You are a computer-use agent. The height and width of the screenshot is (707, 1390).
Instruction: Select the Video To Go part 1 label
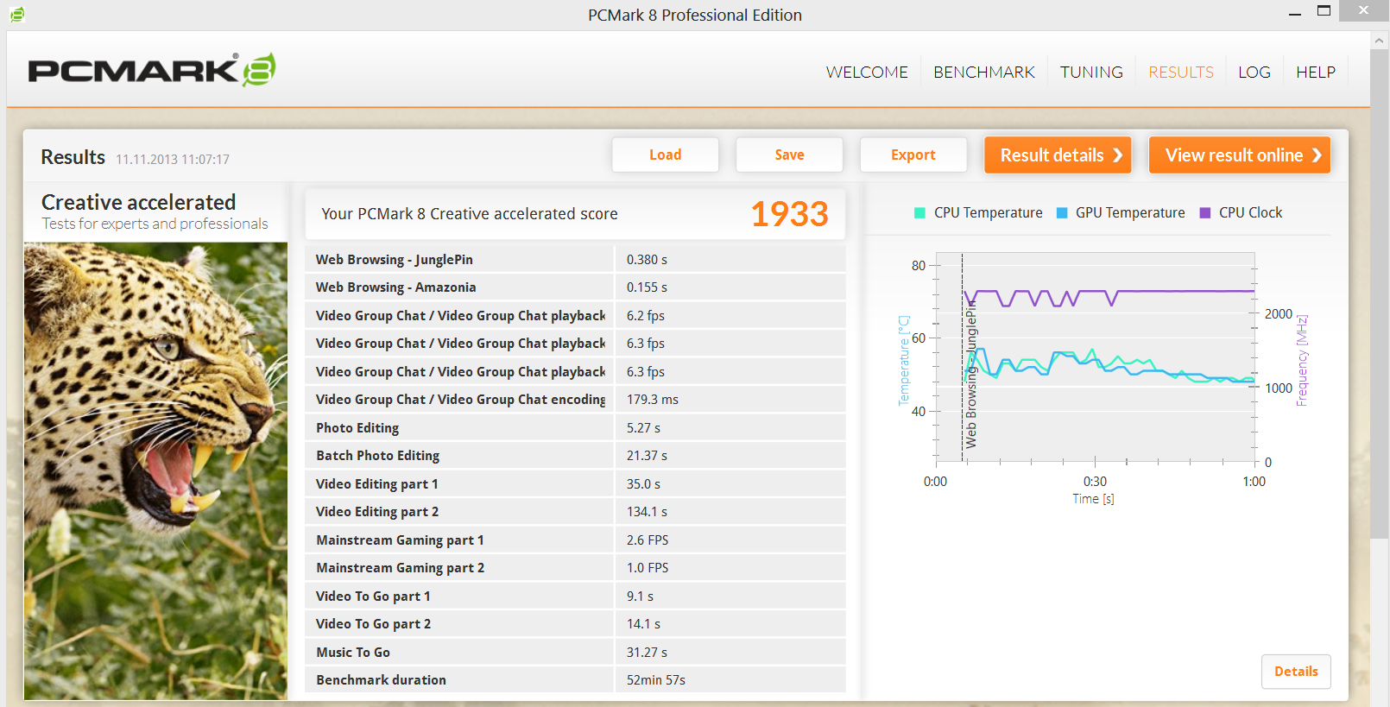373,597
